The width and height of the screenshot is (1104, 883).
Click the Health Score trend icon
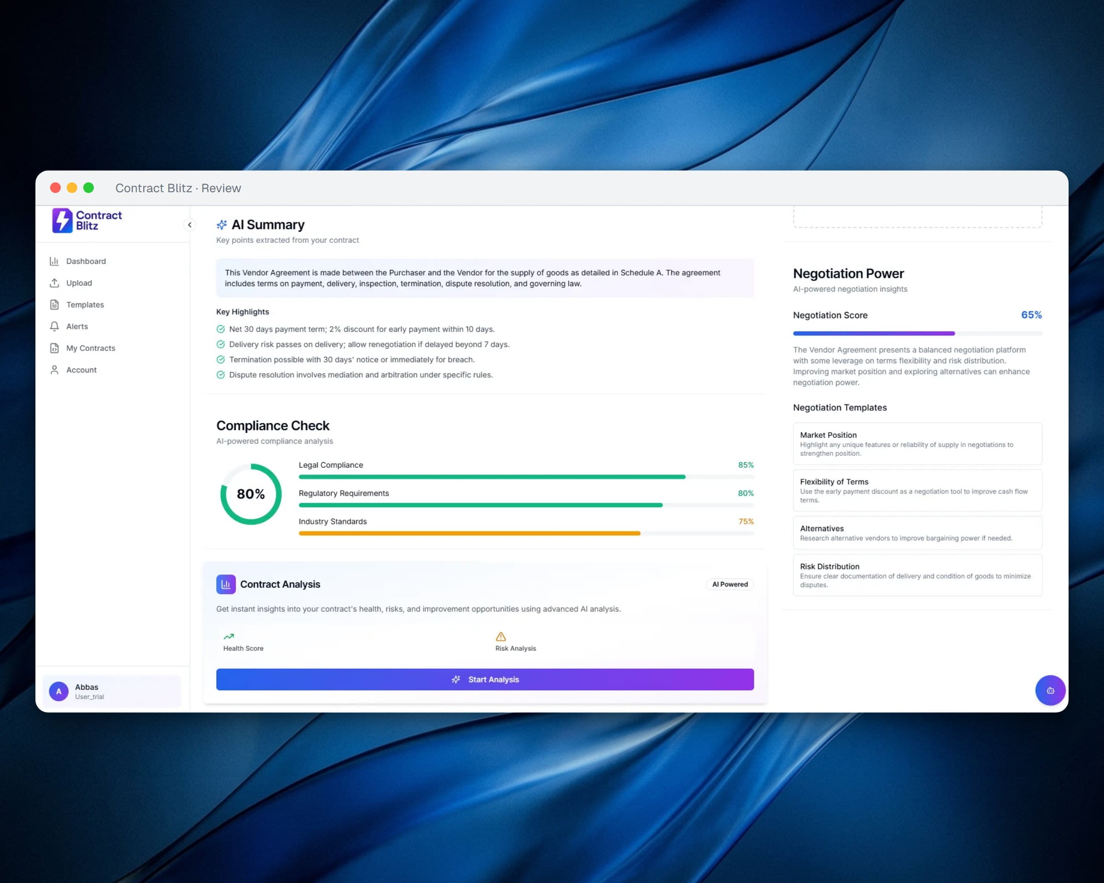[229, 636]
